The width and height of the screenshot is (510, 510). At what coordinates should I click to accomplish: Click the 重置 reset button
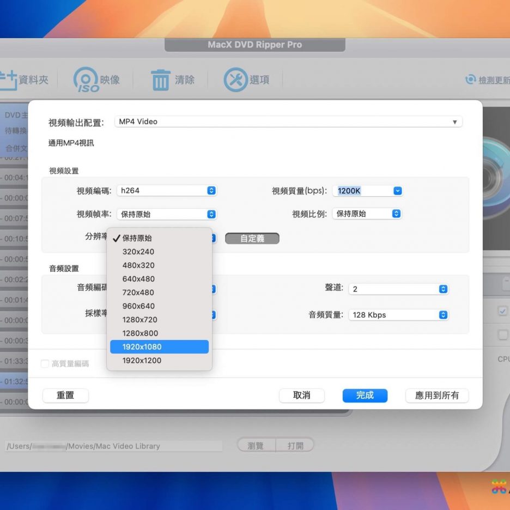(x=65, y=396)
